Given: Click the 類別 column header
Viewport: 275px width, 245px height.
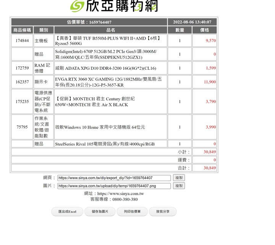Looking at the screenshot, I should pos(44,30).
